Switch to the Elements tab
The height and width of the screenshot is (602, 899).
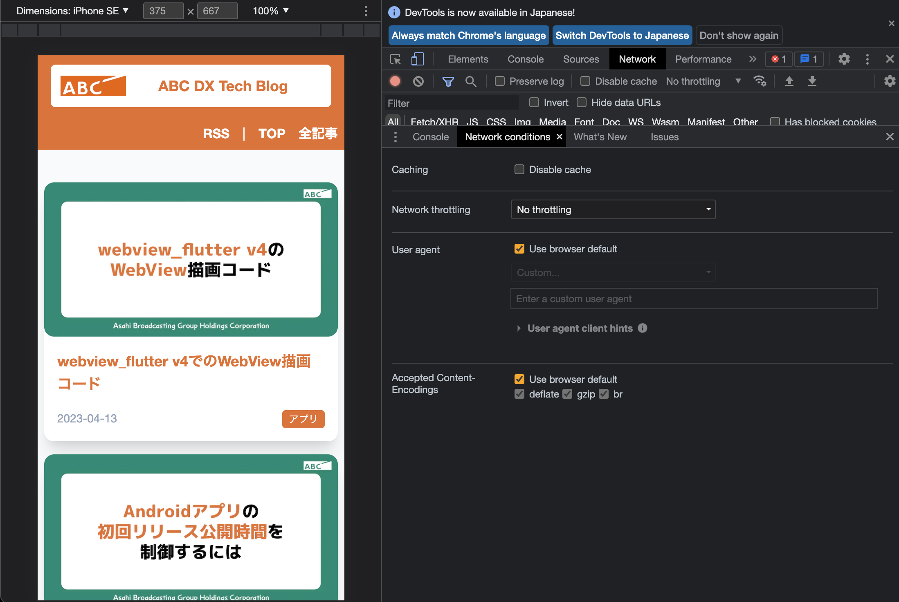point(467,59)
